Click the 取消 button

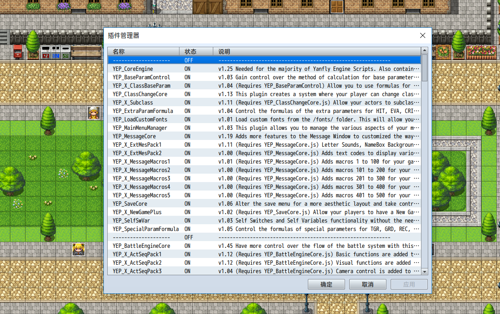[x=368, y=284]
